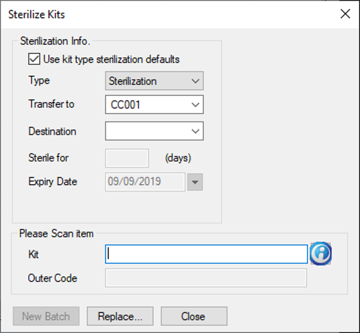This screenshot has width=360, height=333.
Task: Click the Sterilize Kits title bar text
Action: (x=37, y=14)
